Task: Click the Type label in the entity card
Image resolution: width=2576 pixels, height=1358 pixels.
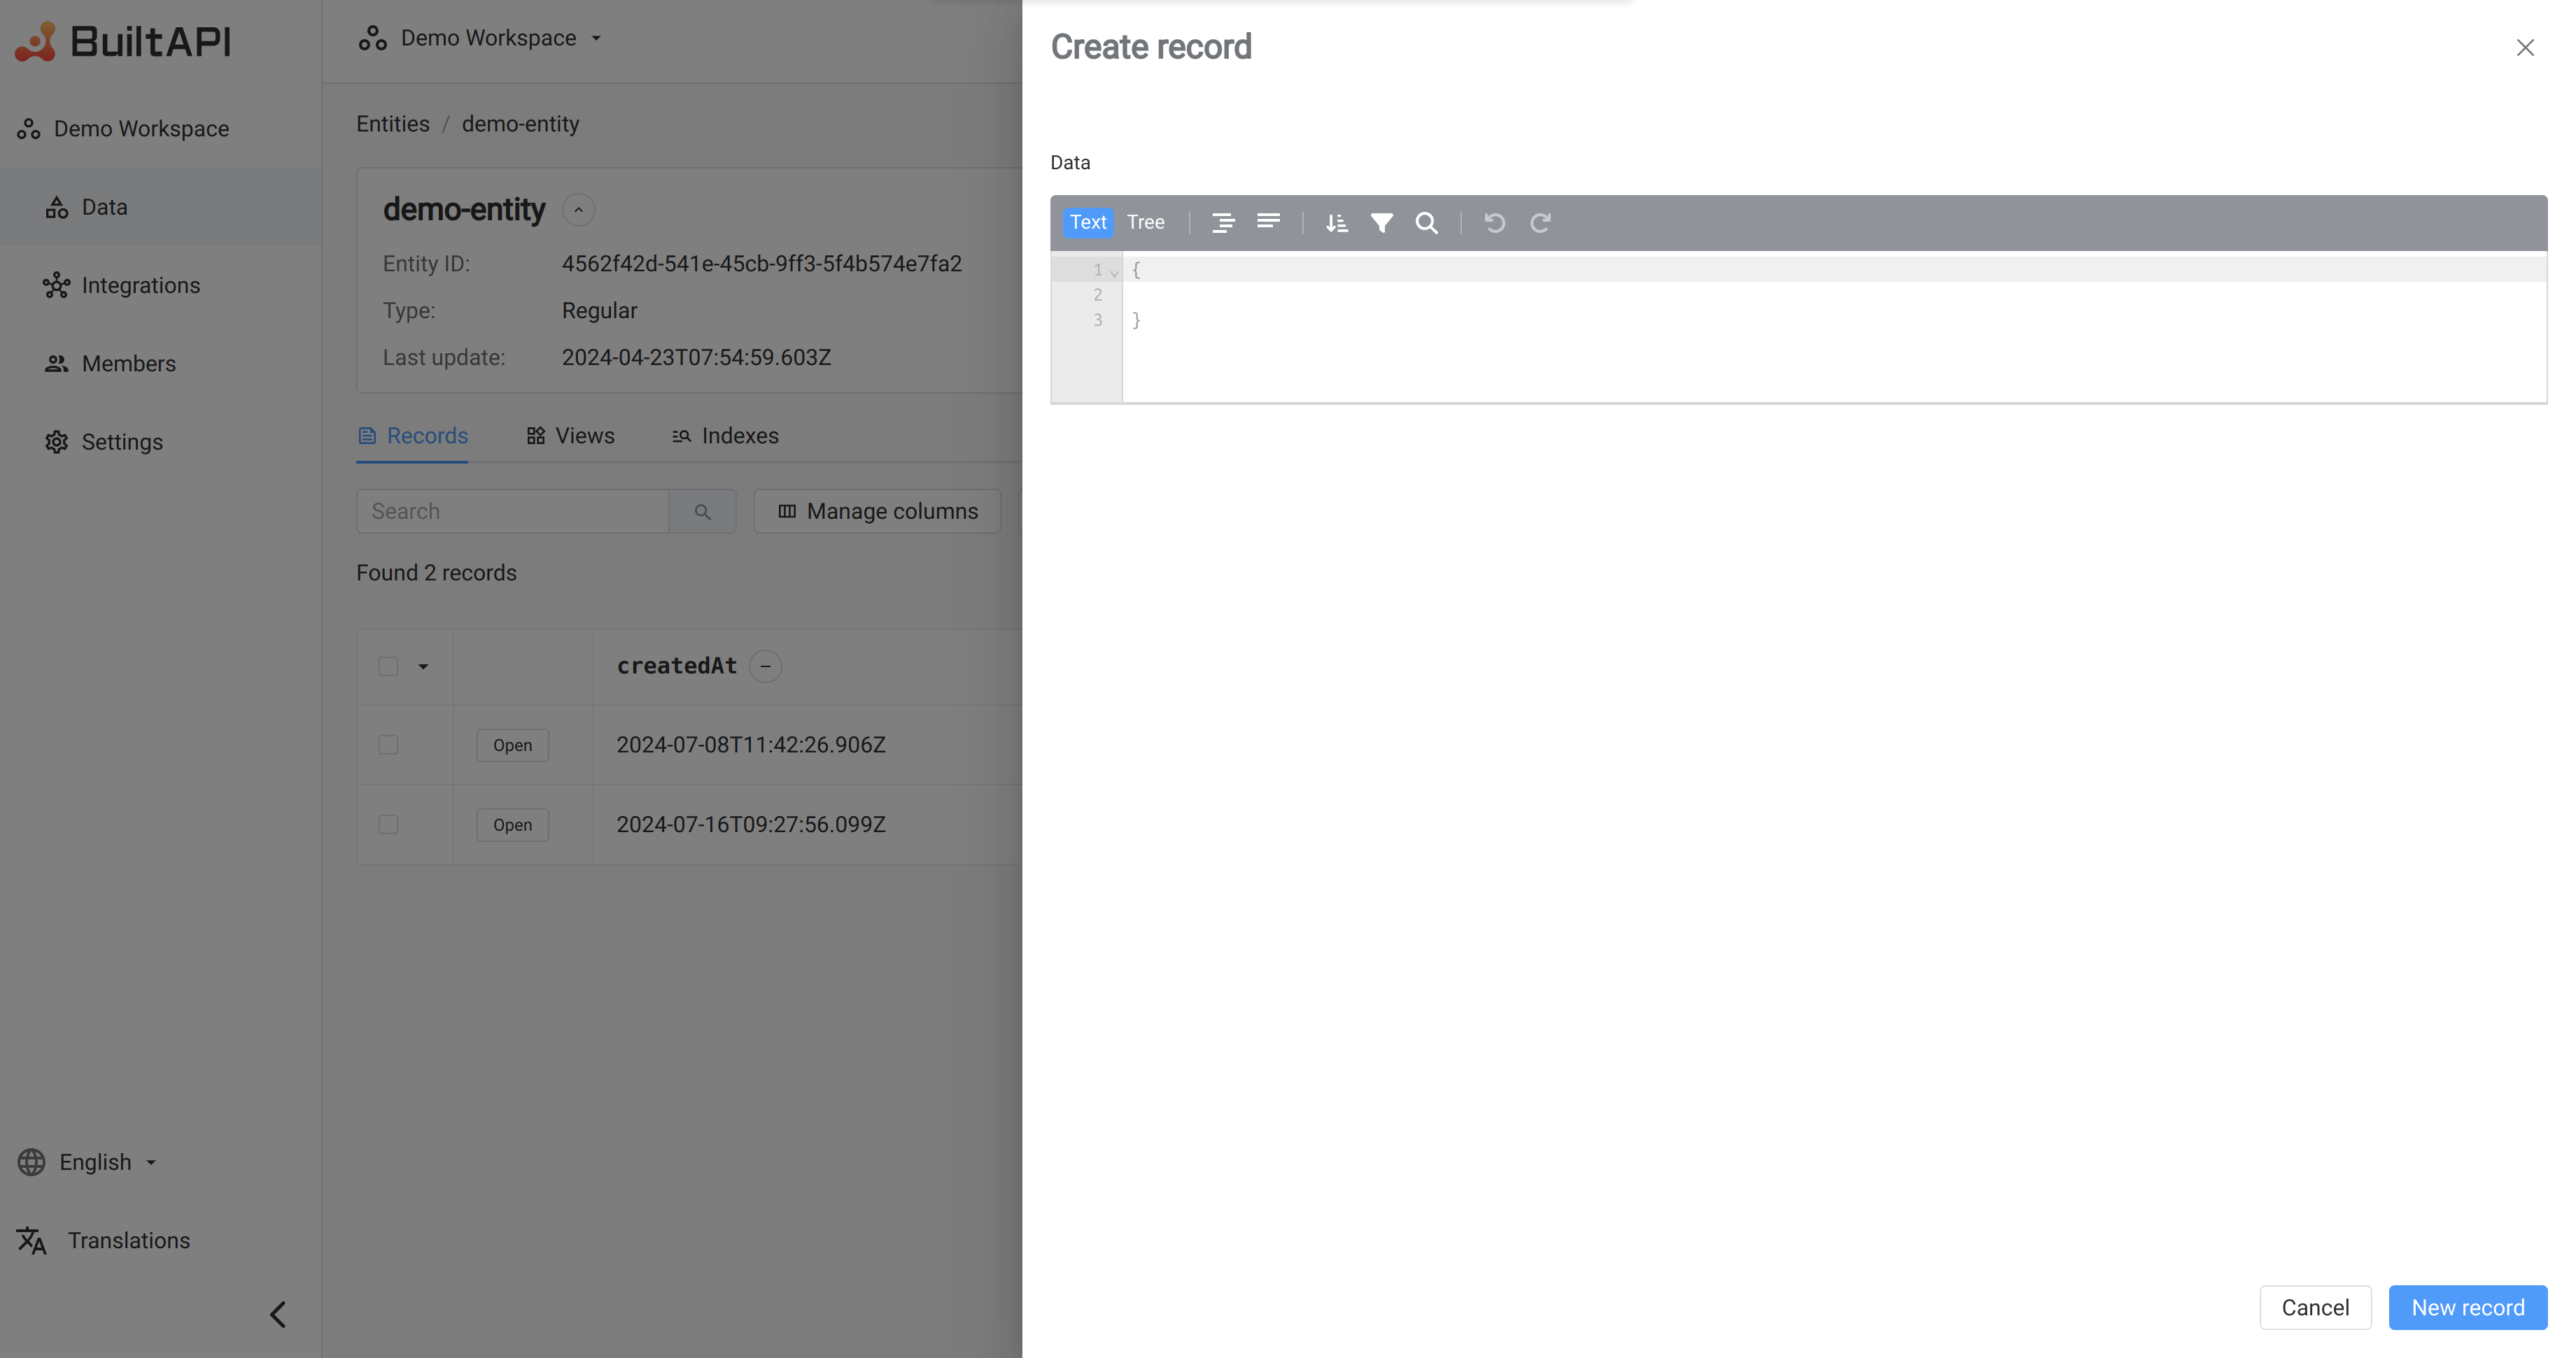Action: click(x=409, y=310)
